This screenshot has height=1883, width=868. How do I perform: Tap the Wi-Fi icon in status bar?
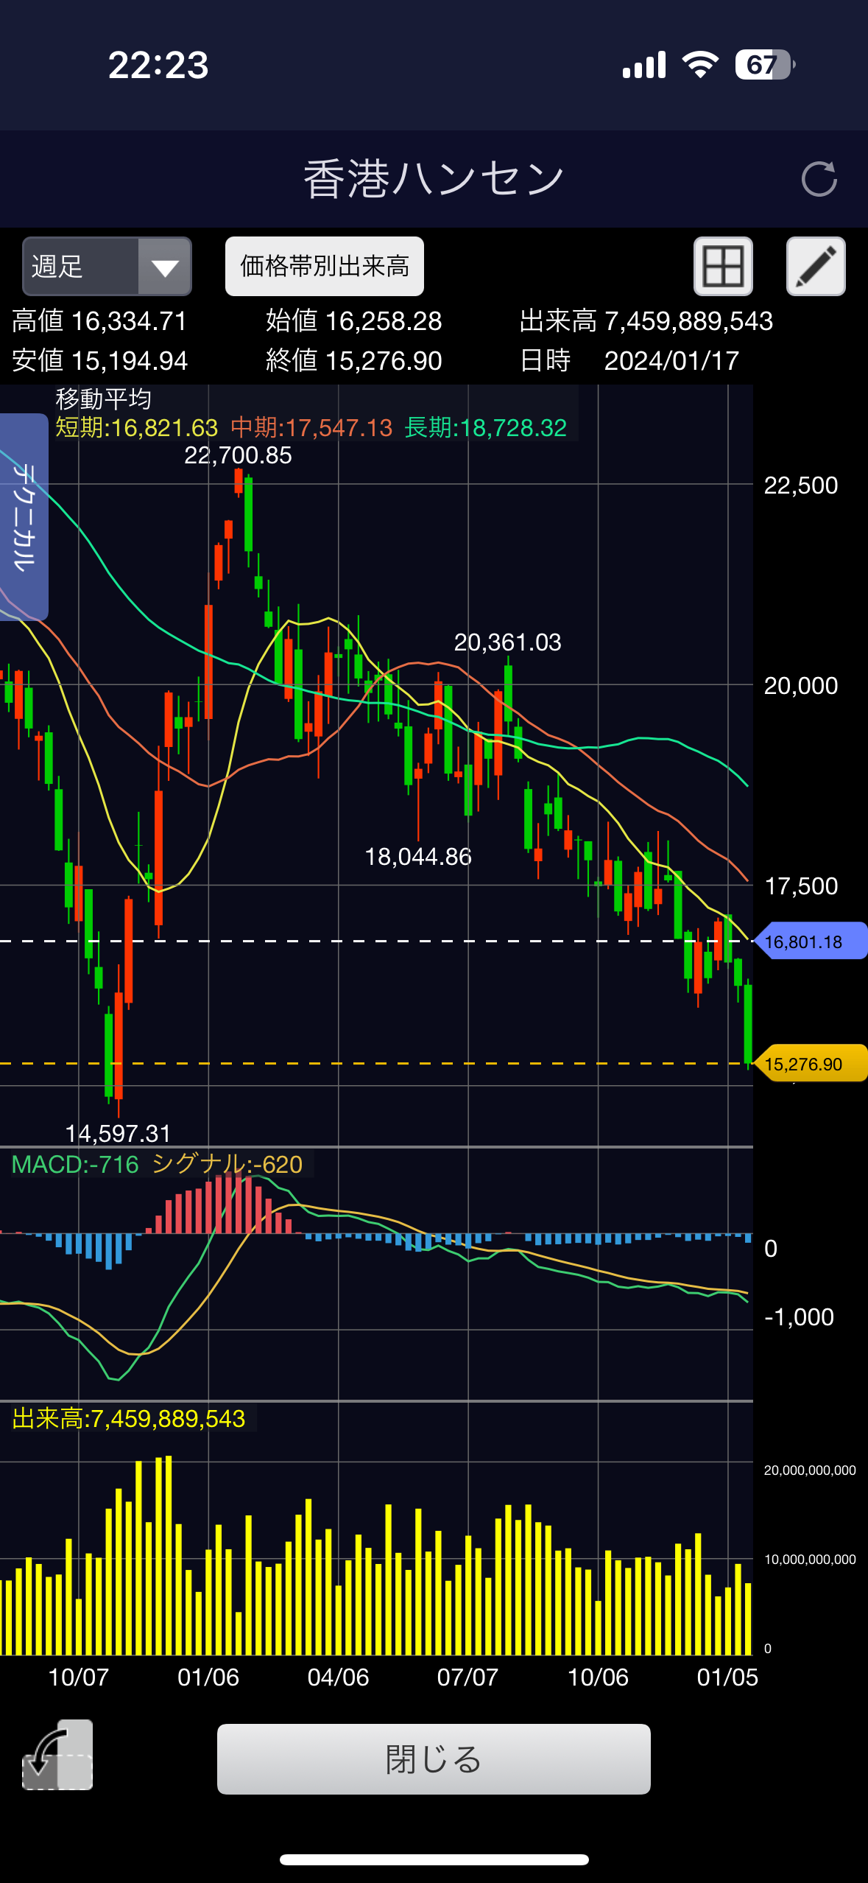pos(700,65)
